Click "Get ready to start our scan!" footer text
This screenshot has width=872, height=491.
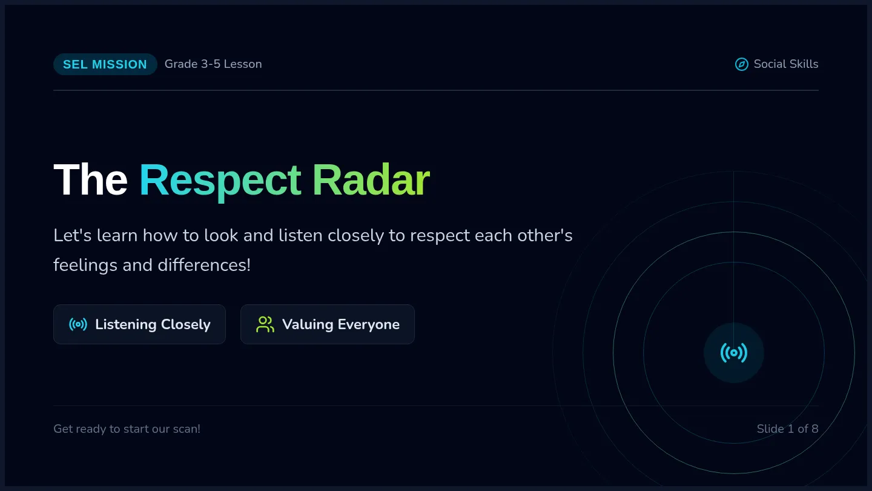(127, 429)
